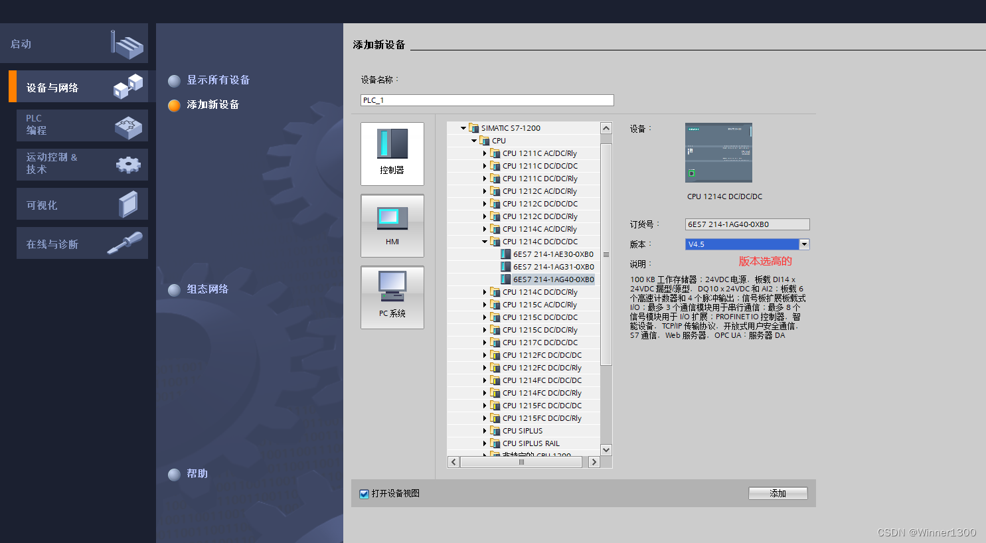The height and width of the screenshot is (543, 986).
Task: Click folder icon of CPU 1212FC DC/DC/Rly
Action: point(495,368)
